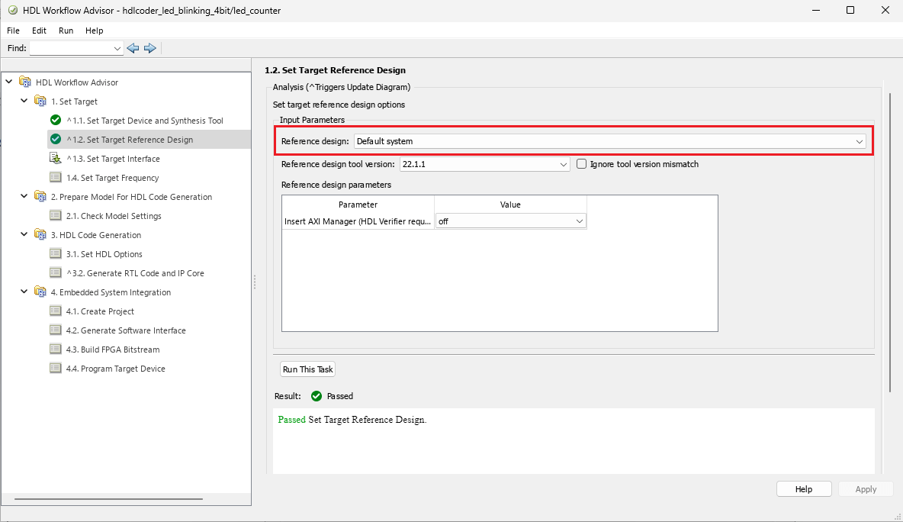The width and height of the screenshot is (903, 522).
Task: Open the Reference design tool version dropdown
Action: click(x=563, y=164)
